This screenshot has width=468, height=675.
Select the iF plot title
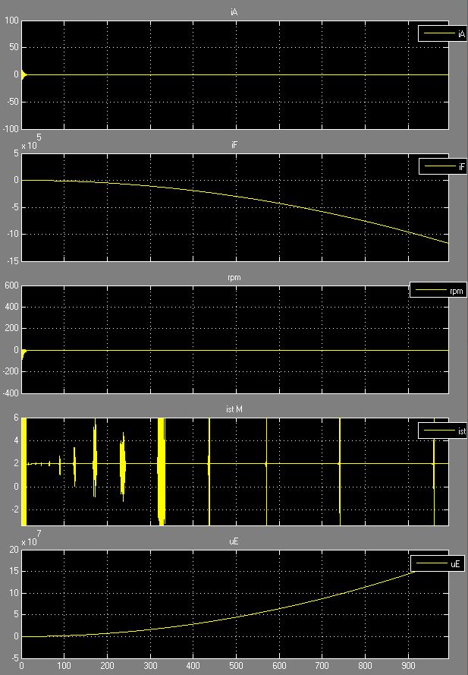coord(234,145)
